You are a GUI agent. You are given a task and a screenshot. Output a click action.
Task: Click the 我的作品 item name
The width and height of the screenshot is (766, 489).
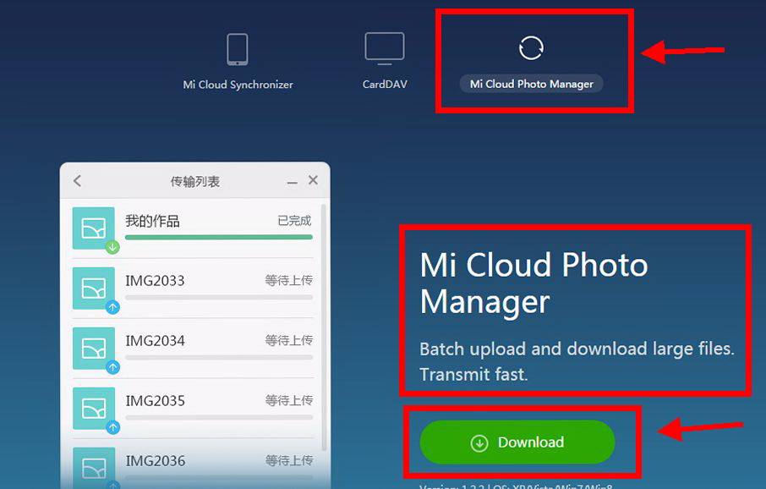pyautogui.click(x=152, y=221)
